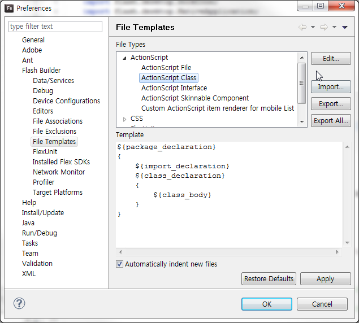Click ${package_declaration} line in template
Image resolution: width=359 pixels, height=323 pixels.
(166, 147)
